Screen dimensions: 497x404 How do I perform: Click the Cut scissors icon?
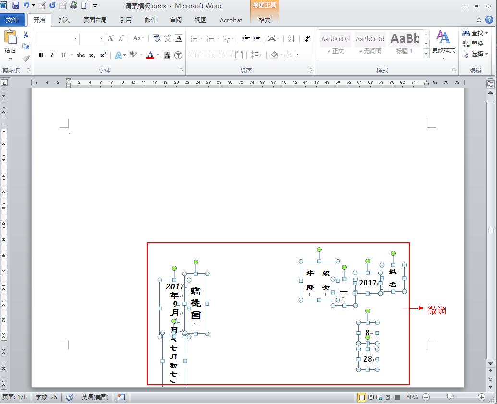(25, 35)
